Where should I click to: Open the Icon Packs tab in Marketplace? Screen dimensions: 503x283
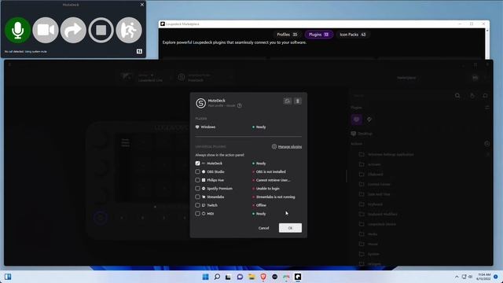pyautogui.click(x=353, y=35)
